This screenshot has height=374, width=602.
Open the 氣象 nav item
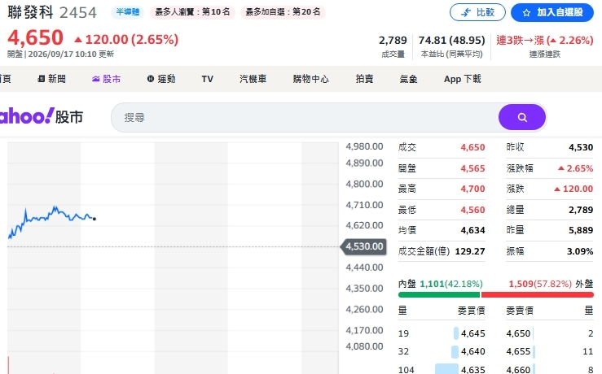(408, 79)
